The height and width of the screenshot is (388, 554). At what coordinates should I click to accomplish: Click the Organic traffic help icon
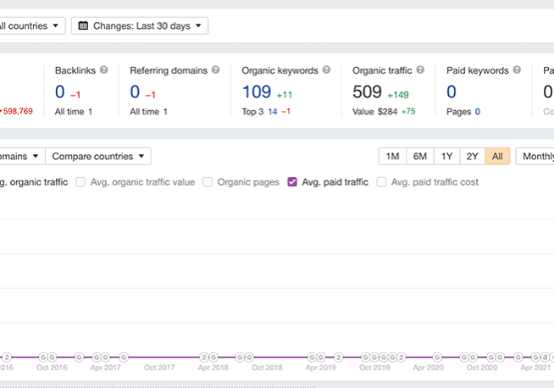coord(420,71)
